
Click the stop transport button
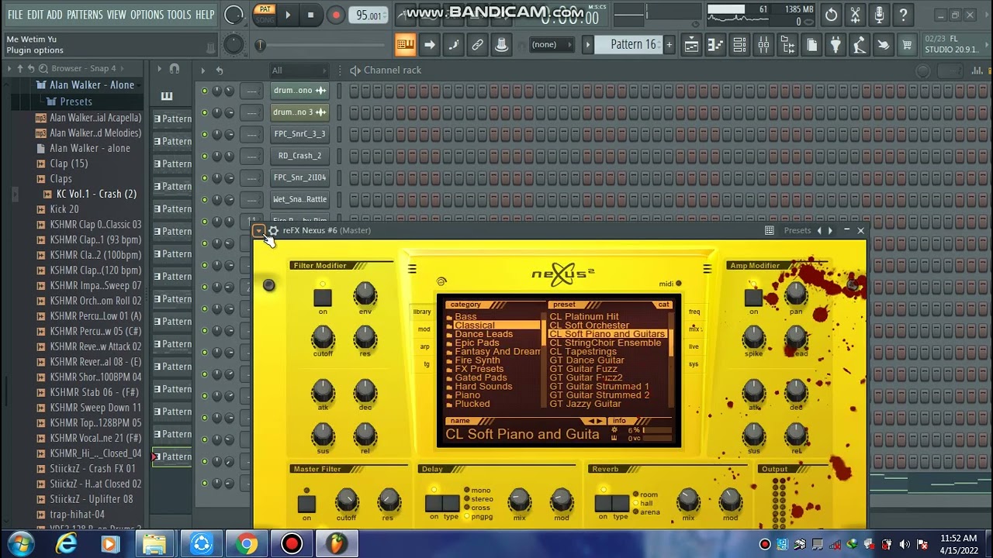coord(310,15)
